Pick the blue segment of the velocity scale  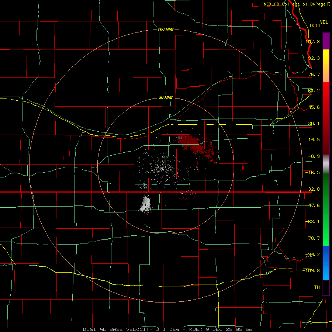click(x=326, y=263)
